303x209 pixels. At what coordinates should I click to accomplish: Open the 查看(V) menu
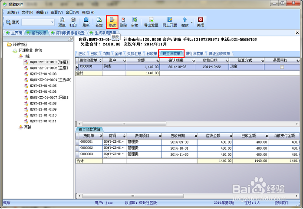point(56,12)
